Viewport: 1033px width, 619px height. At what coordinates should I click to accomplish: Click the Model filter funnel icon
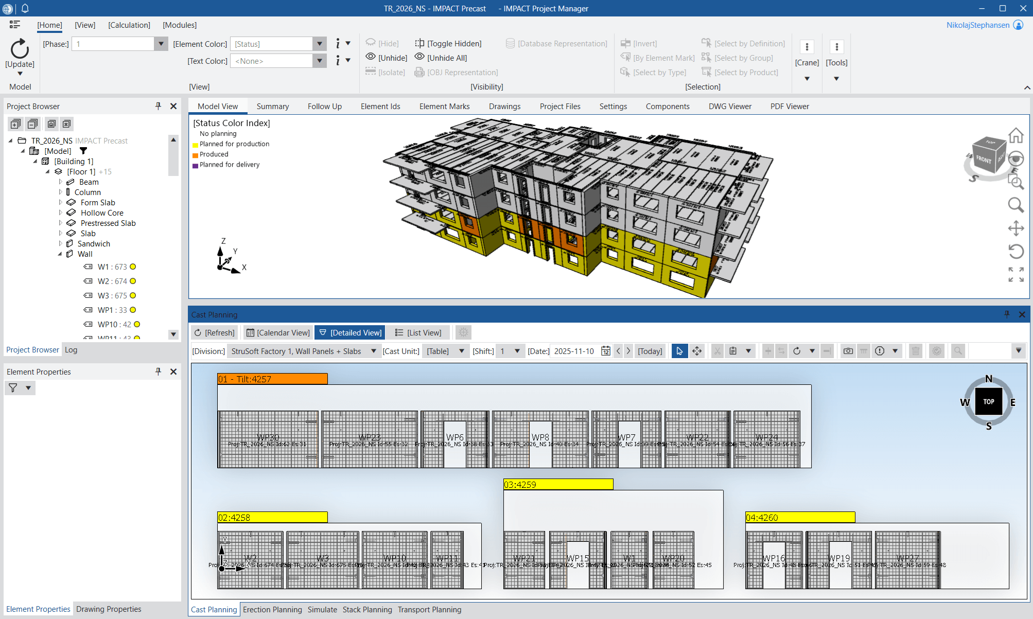click(83, 151)
